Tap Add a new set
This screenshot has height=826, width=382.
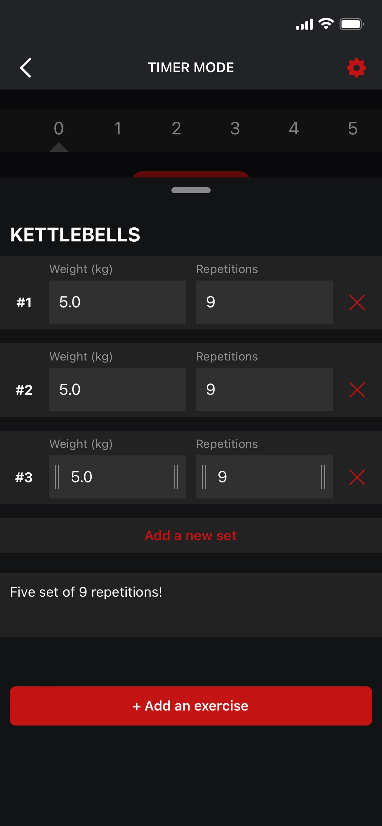pos(191,536)
